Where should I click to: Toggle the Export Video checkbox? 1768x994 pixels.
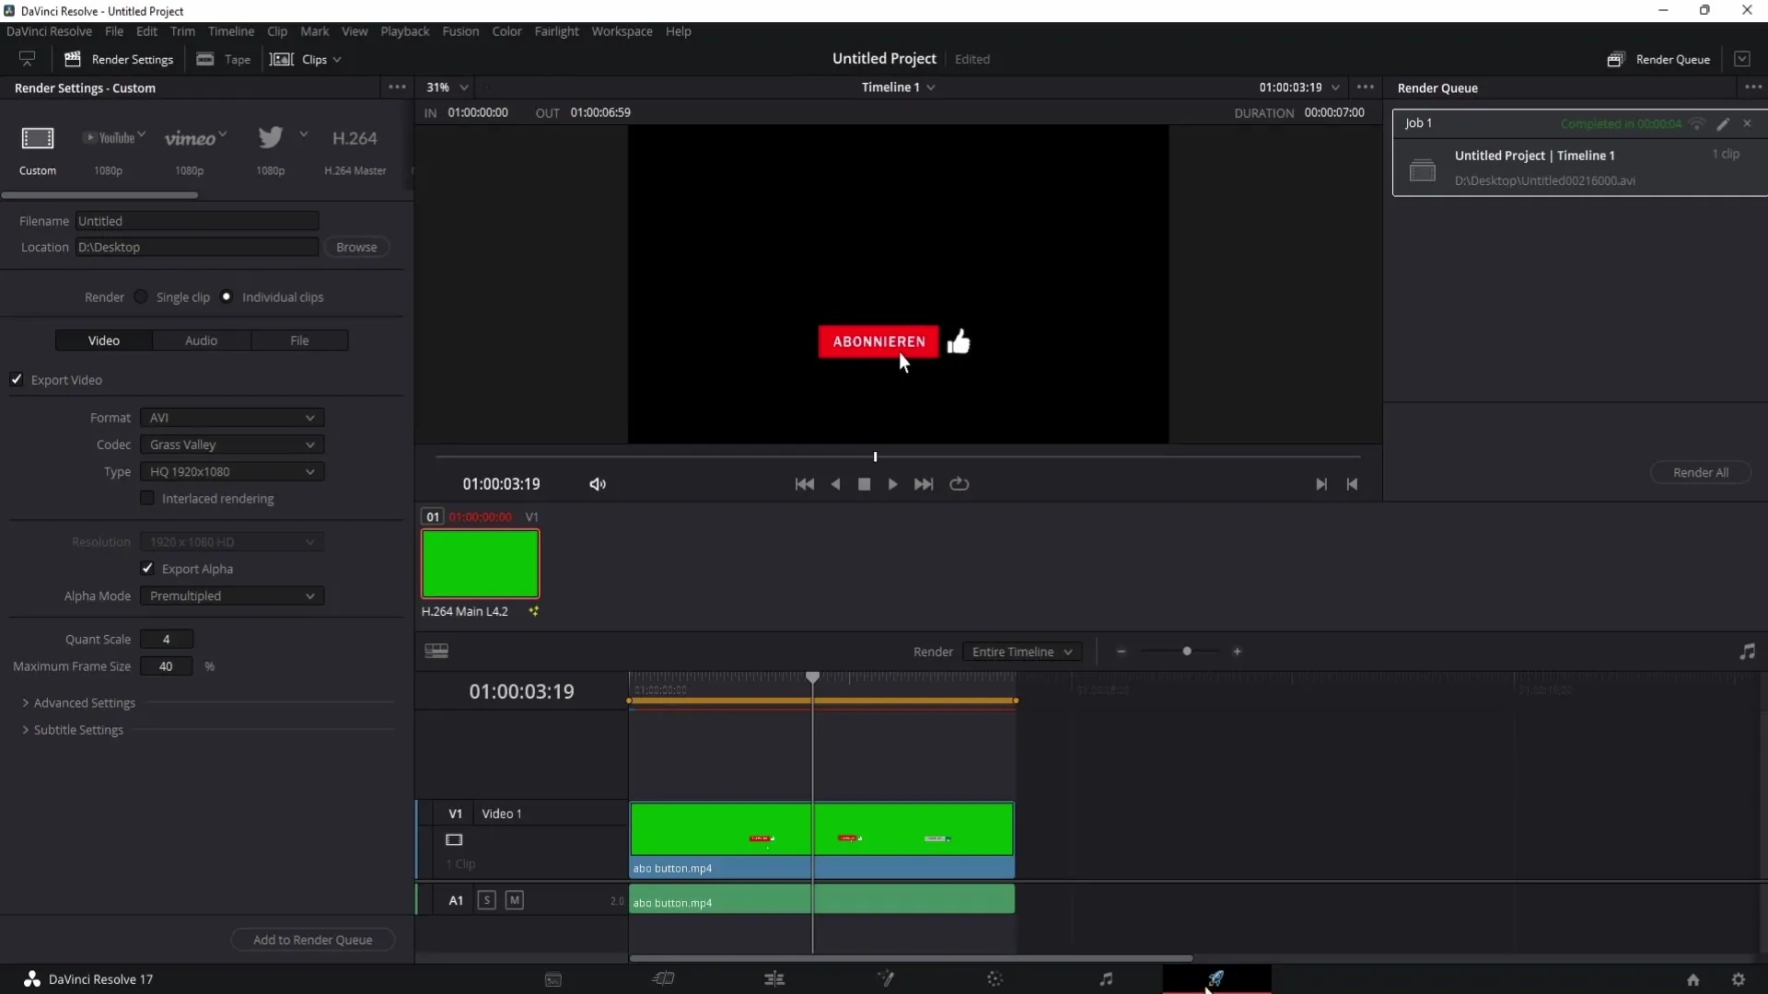[17, 380]
